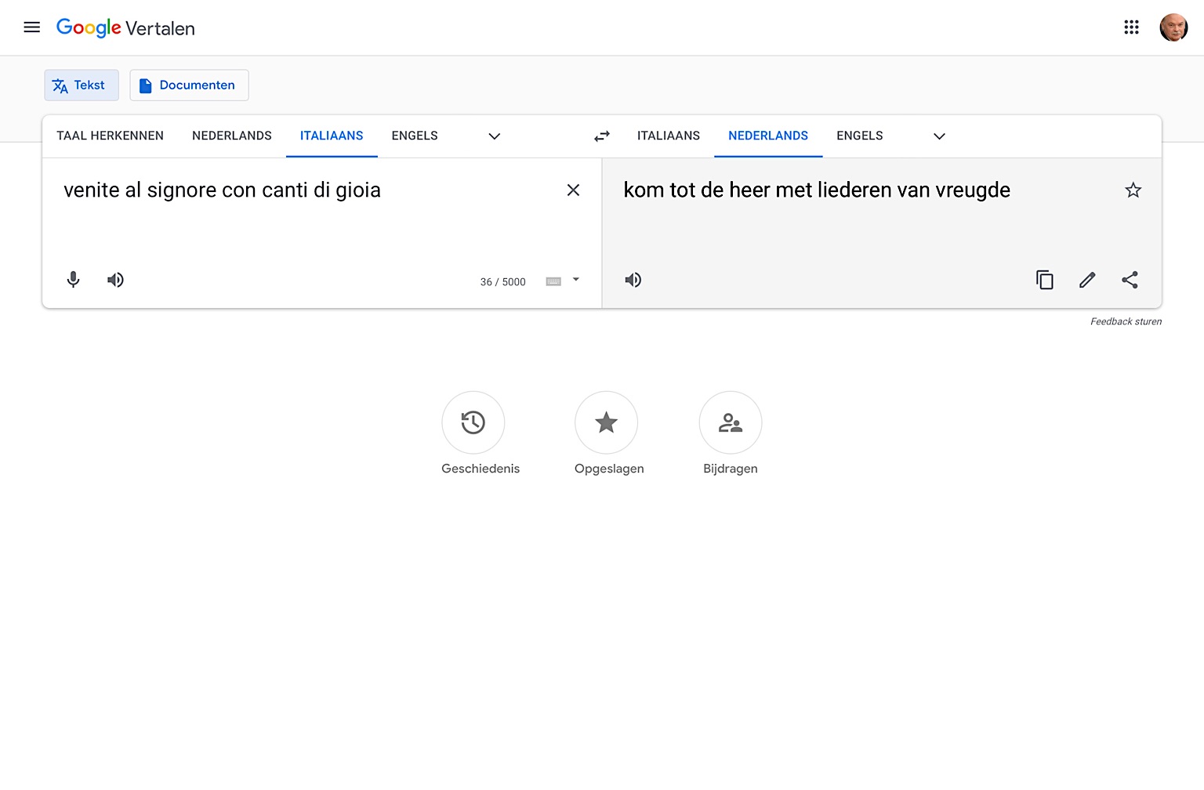This screenshot has height=790, width=1204.
Task: Click the Feedback sturen link
Action: pos(1126,321)
